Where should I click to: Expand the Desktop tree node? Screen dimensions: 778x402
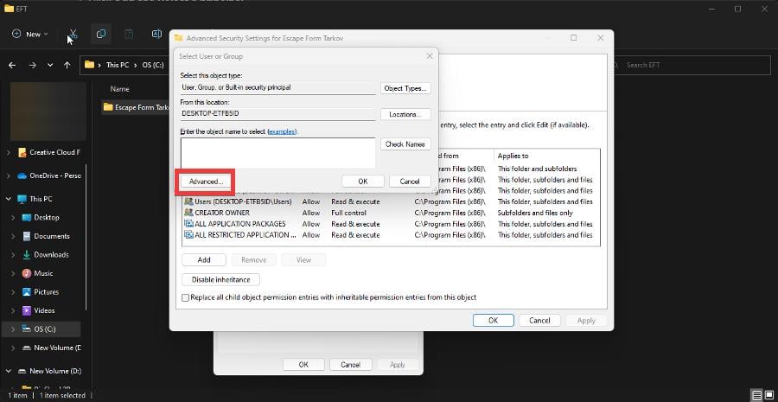(13, 218)
